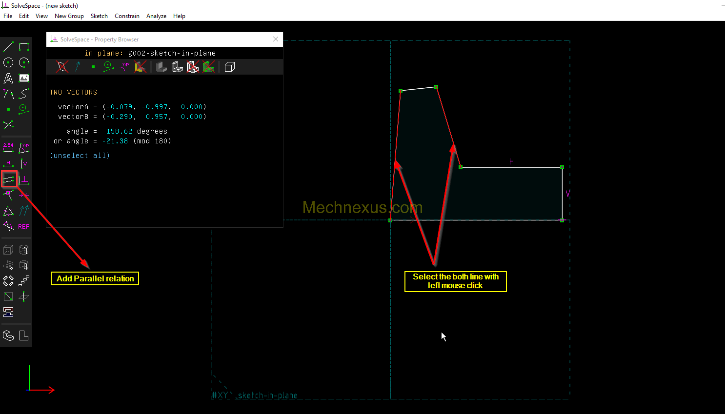Pick the circle drawing tool

click(x=8, y=62)
